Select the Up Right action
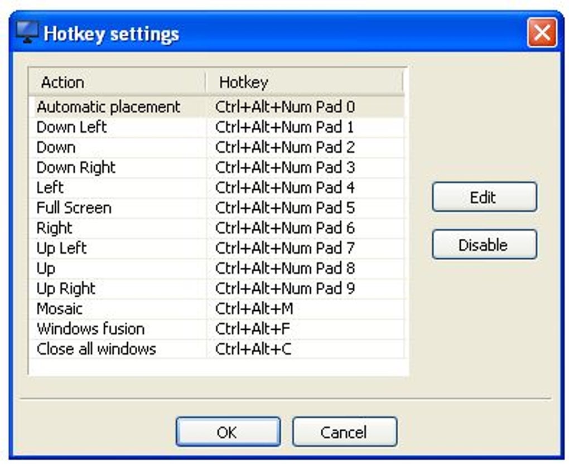This screenshot has height=467, width=569. (66, 289)
